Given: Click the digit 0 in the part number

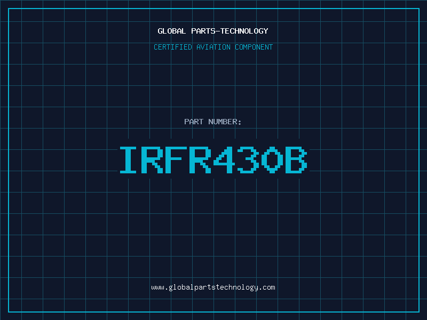Looking at the screenshot, I should [273, 160].
